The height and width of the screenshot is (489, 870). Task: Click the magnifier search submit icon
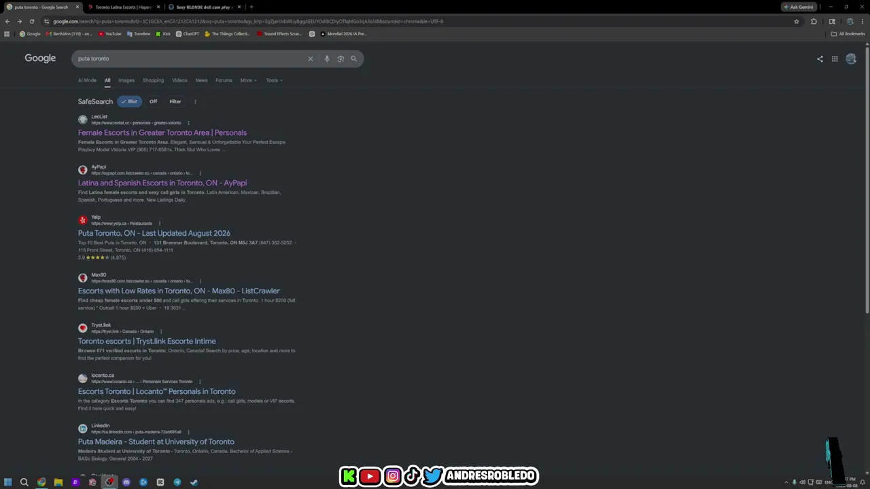tap(353, 58)
